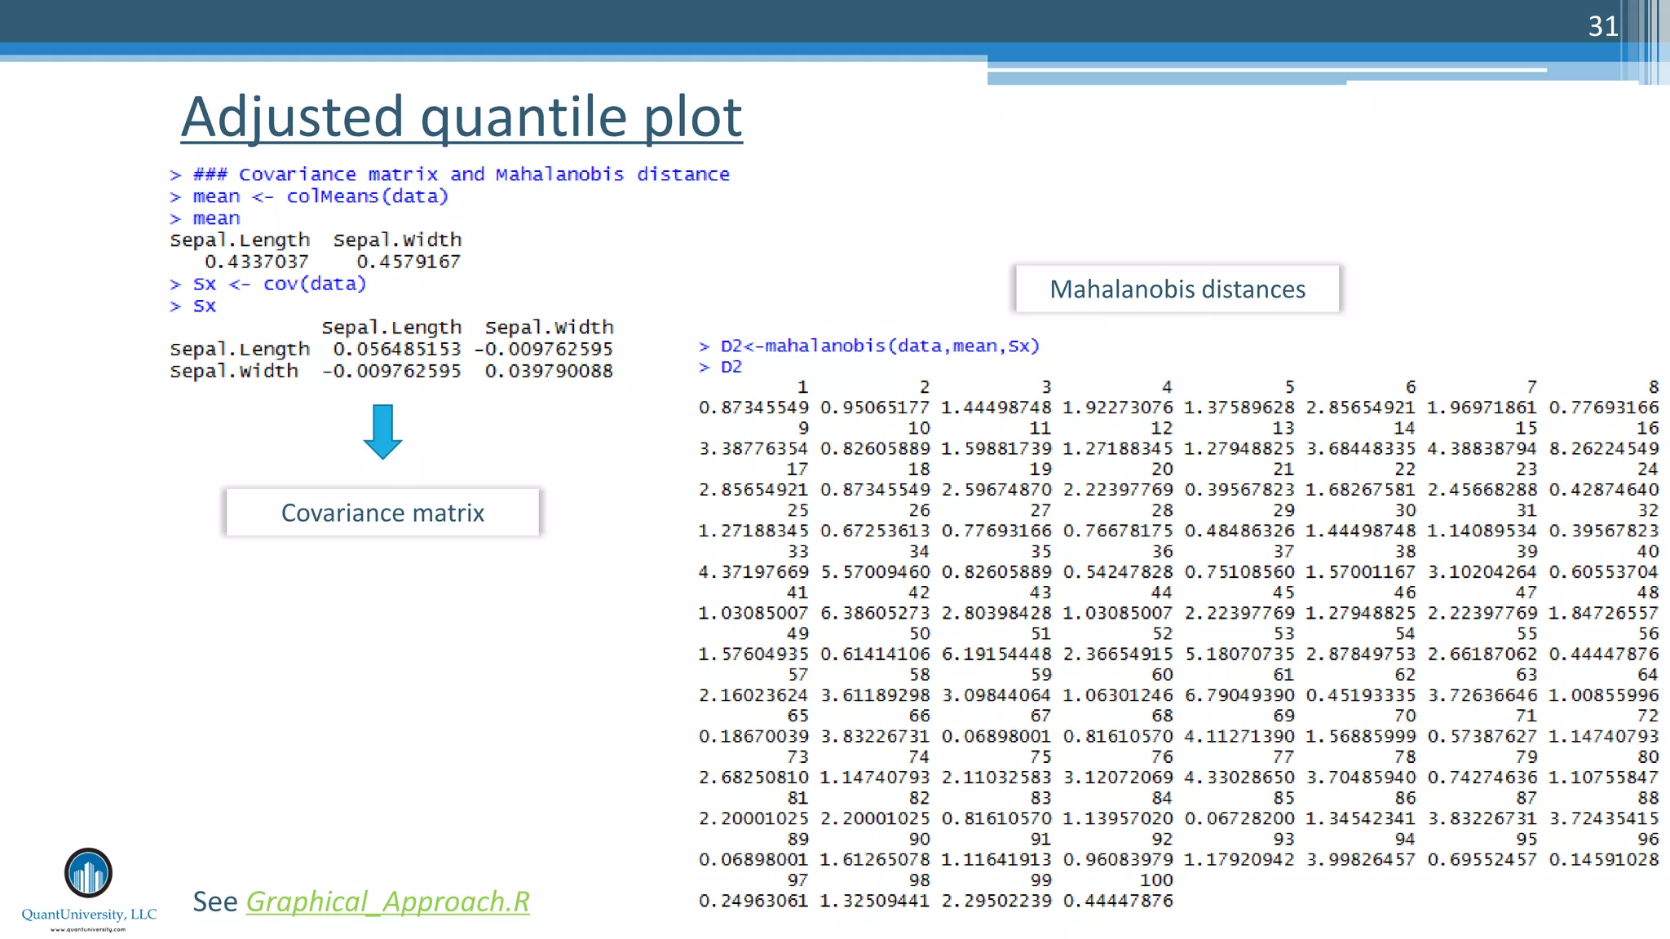1670x939 pixels.
Task: Click covariance value 0.056485153
Action: (397, 349)
